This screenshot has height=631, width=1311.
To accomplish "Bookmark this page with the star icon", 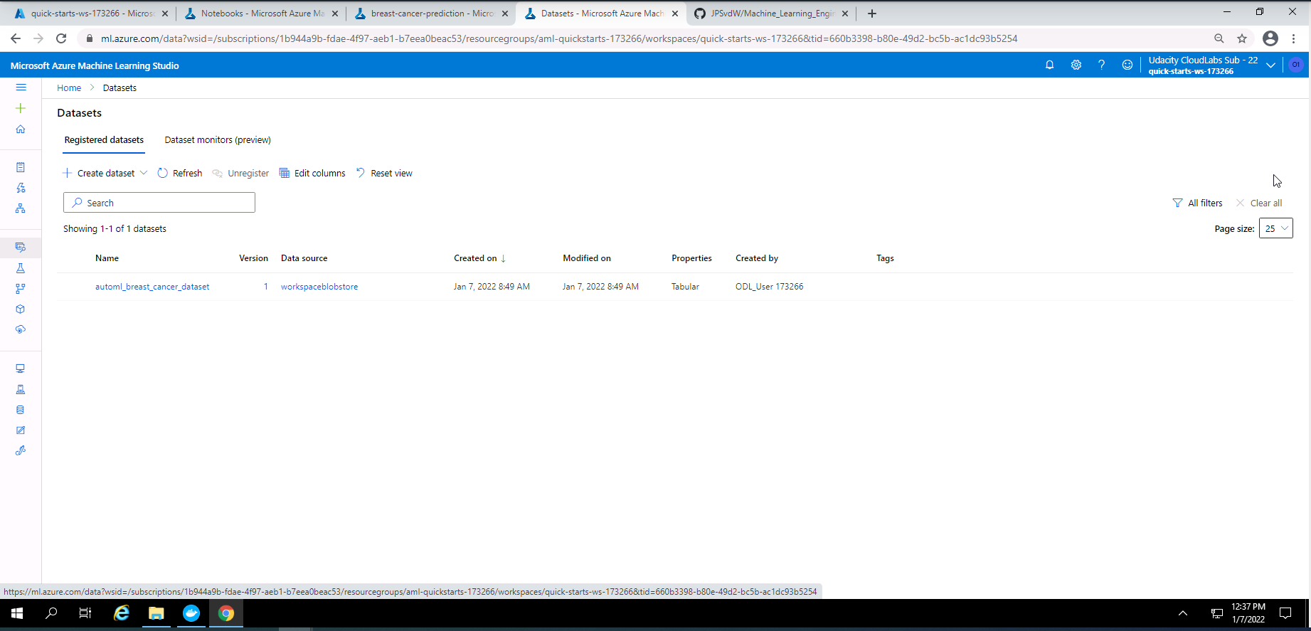I will tap(1242, 38).
